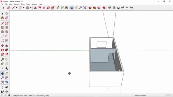
Task: Click Send to LayOut icon
Action: click(x=99, y=8)
